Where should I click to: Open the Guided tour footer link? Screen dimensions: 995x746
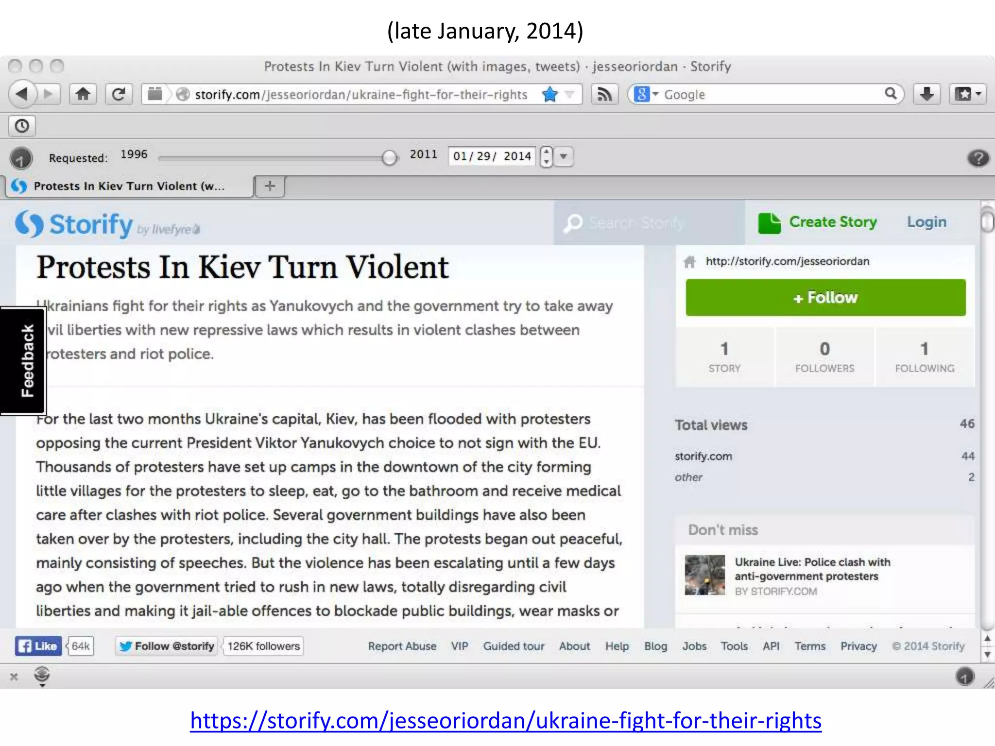coord(514,646)
